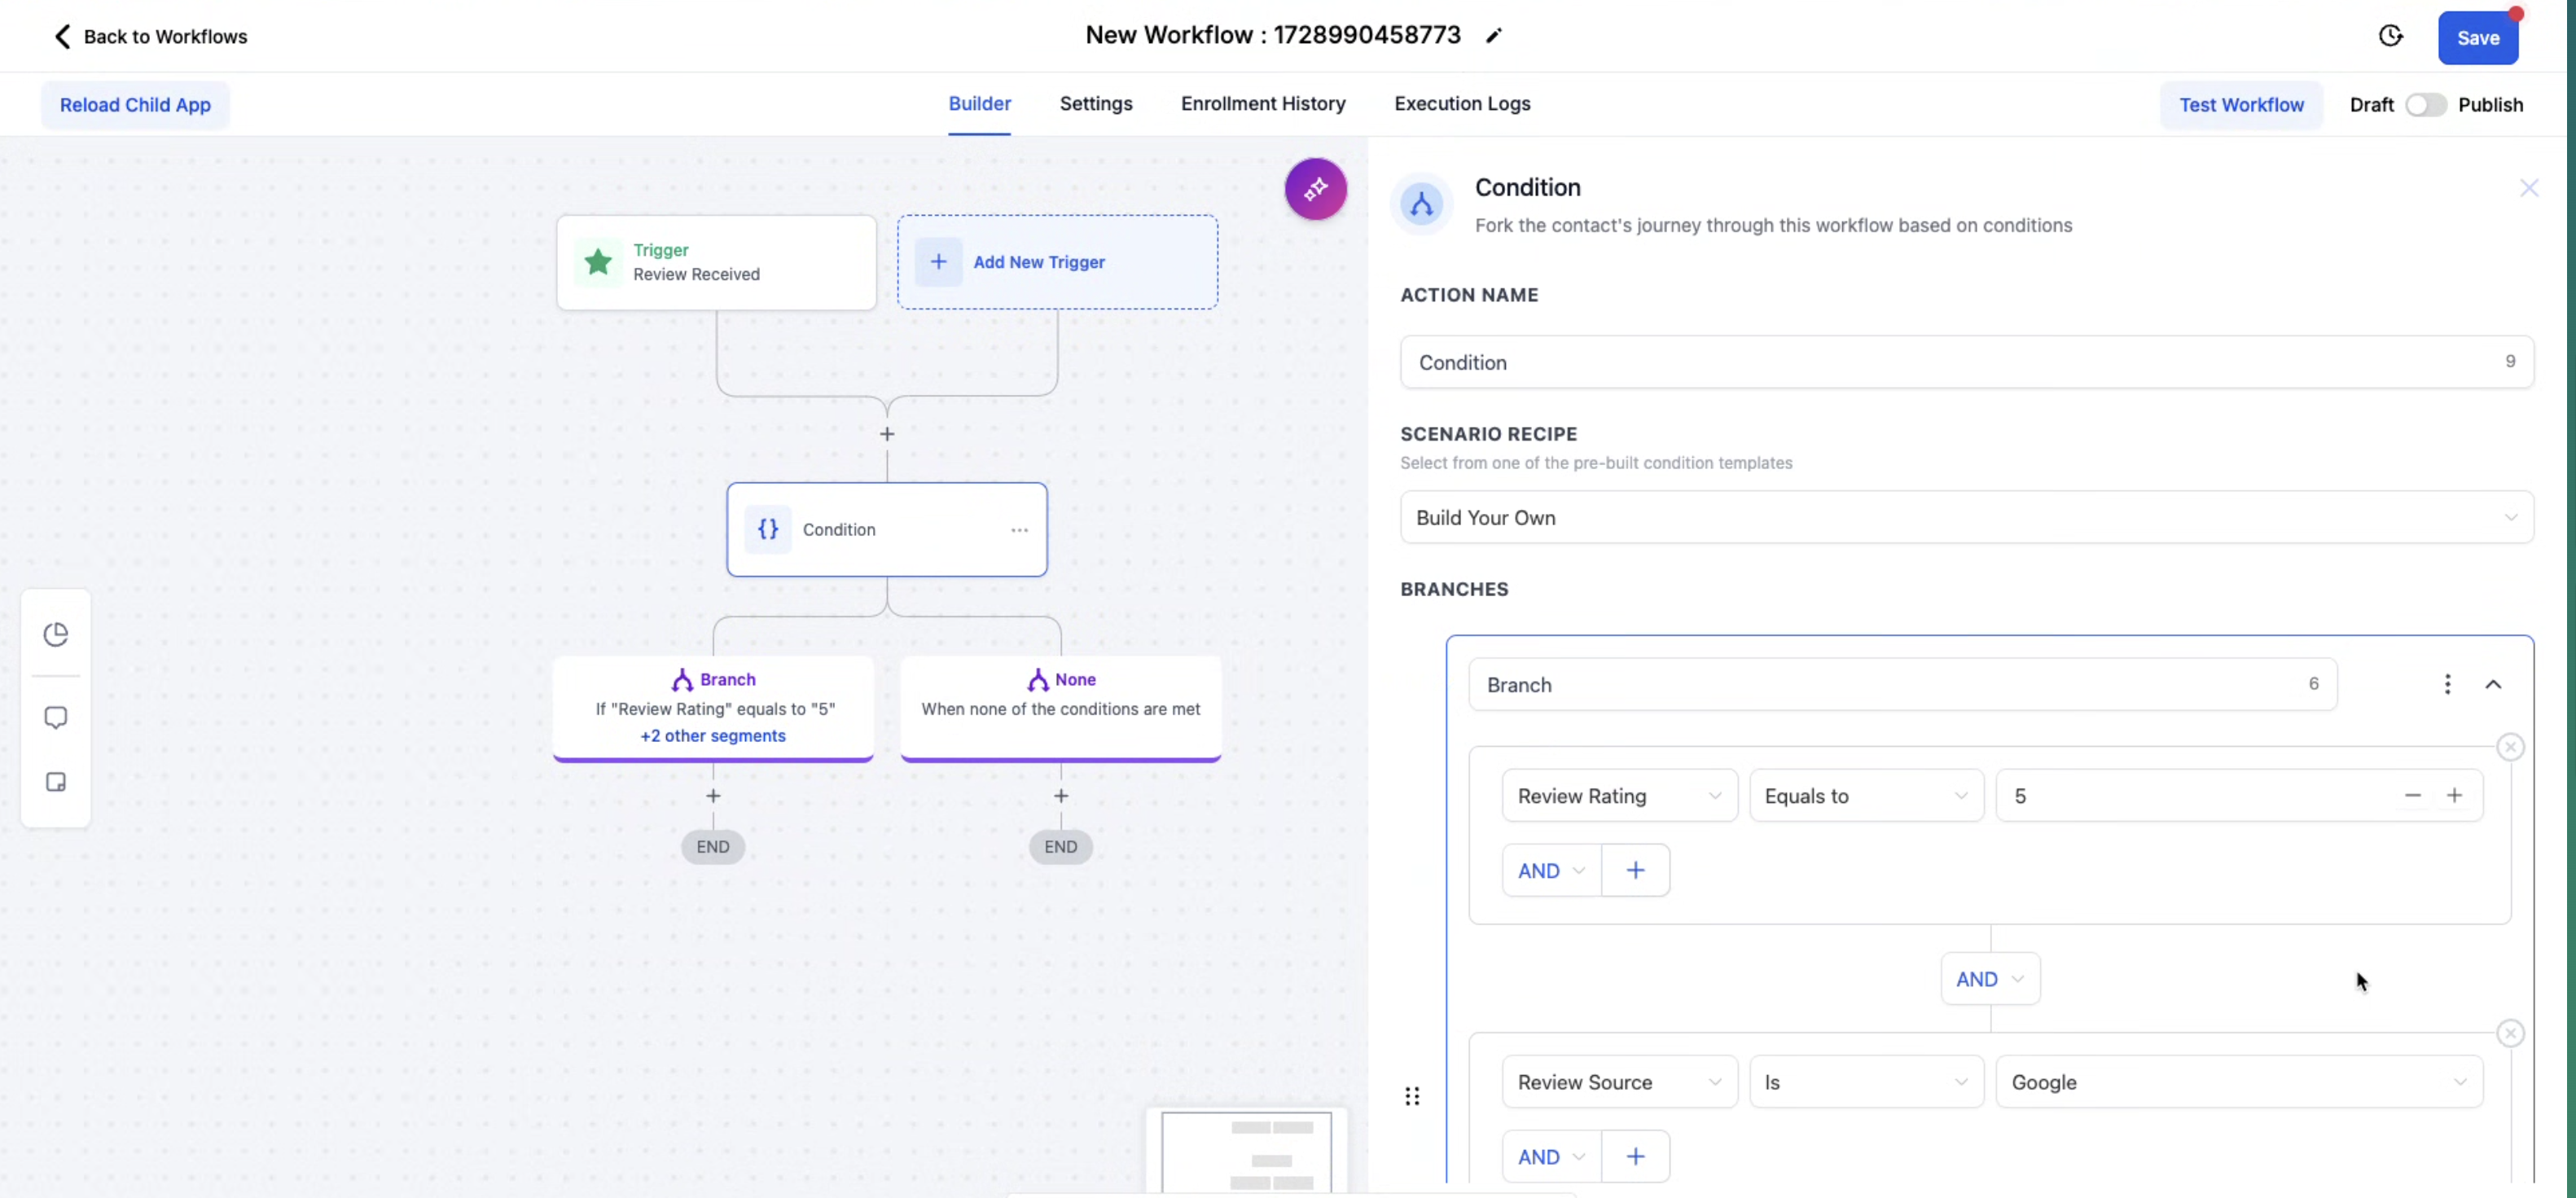Open the comments sidebar icon
The width and height of the screenshot is (2576, 1198).
pyautogui.click(x=56, y=718)
